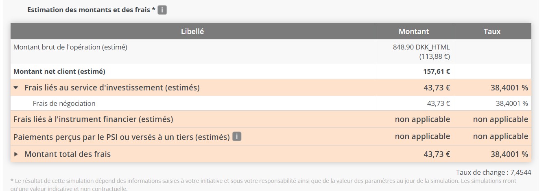Image resolution: width=546 pixels, height=191 pixels.
Task: Select the 157,61 € net amount
Action: pyautogui.click(x=437, y=71)
